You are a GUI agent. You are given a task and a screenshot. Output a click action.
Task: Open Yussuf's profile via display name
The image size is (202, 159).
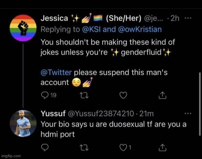coord(53,114)
